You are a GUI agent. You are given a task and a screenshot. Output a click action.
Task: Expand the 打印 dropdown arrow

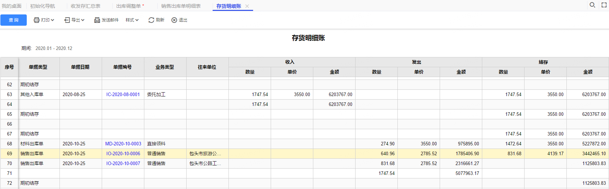coord(52,20)
